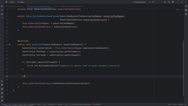The height and width of the screenshot is (106, 188).
Task: Click SubscriptionAddUseCaseFacade breadcrumb in status bar
Action: 80,105
